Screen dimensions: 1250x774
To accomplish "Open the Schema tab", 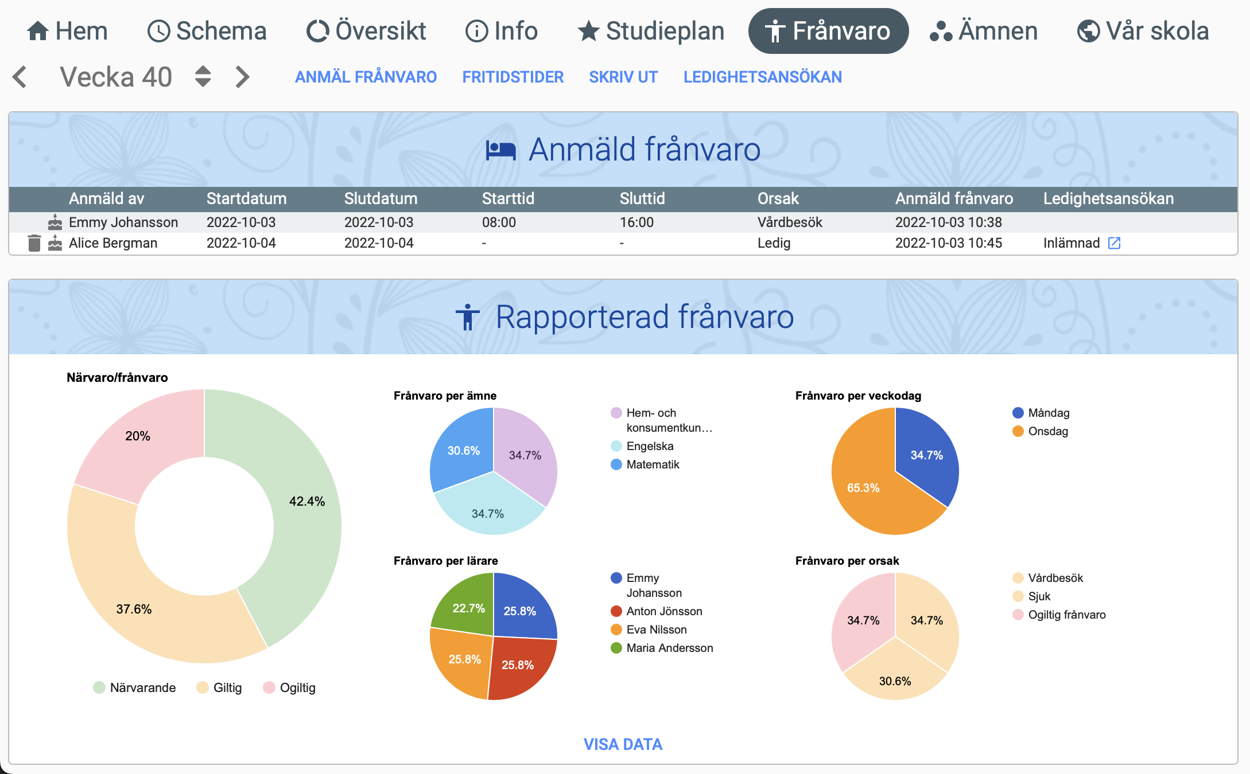I will (x=207, y=31).
